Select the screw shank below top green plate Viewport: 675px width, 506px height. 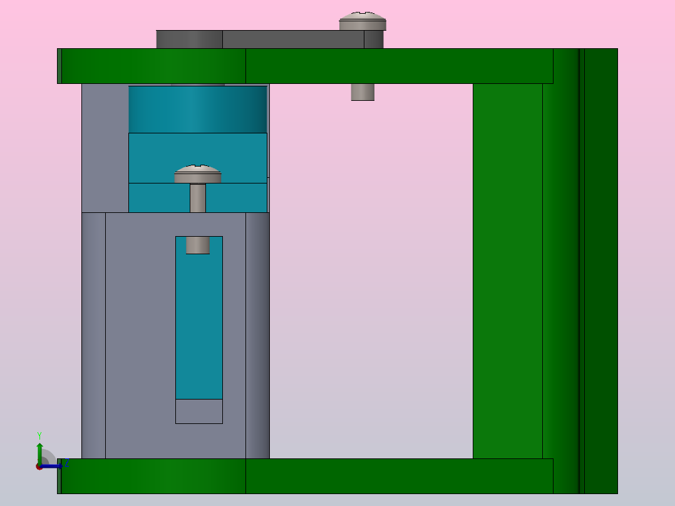[x=363, y=92]
